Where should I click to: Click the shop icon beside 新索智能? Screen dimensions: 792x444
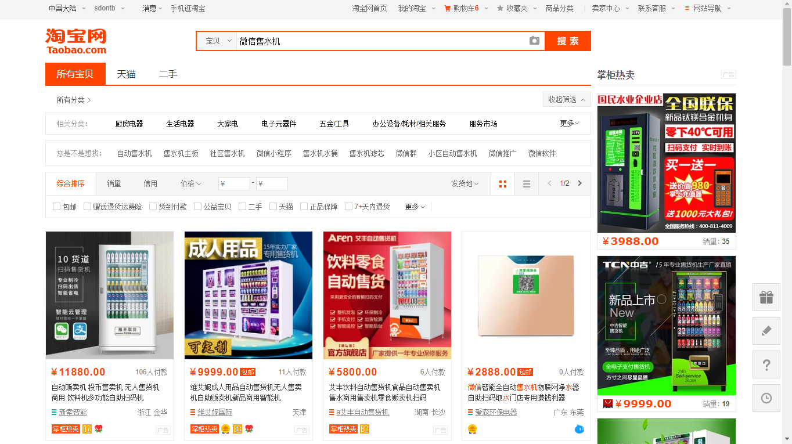click(54, 412)
